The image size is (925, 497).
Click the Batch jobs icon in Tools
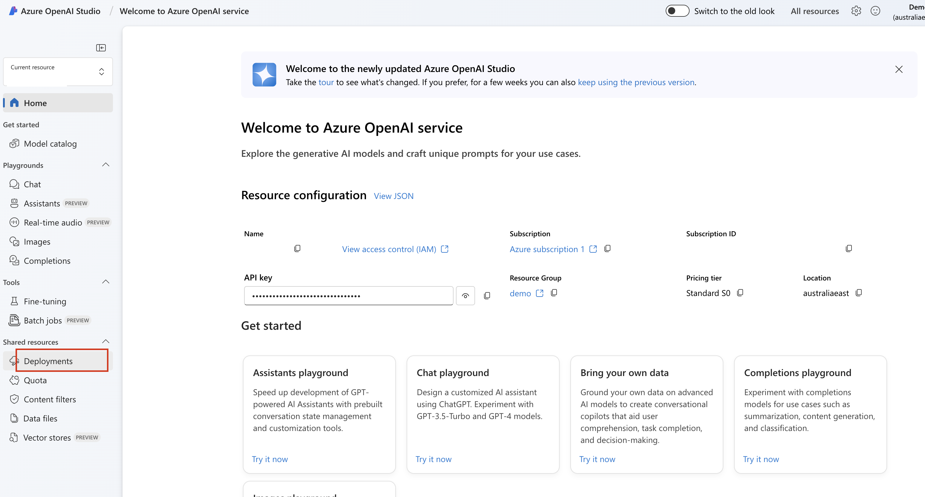click(x=15, y=320)
